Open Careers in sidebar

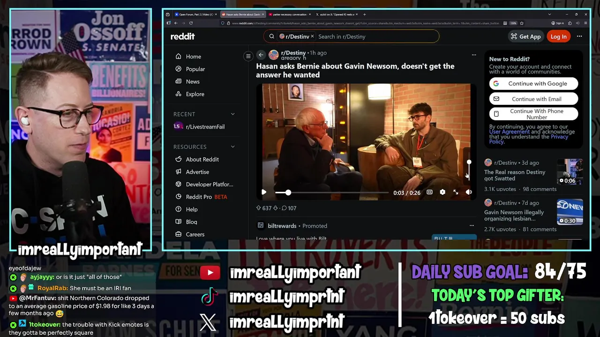[195, 234]
